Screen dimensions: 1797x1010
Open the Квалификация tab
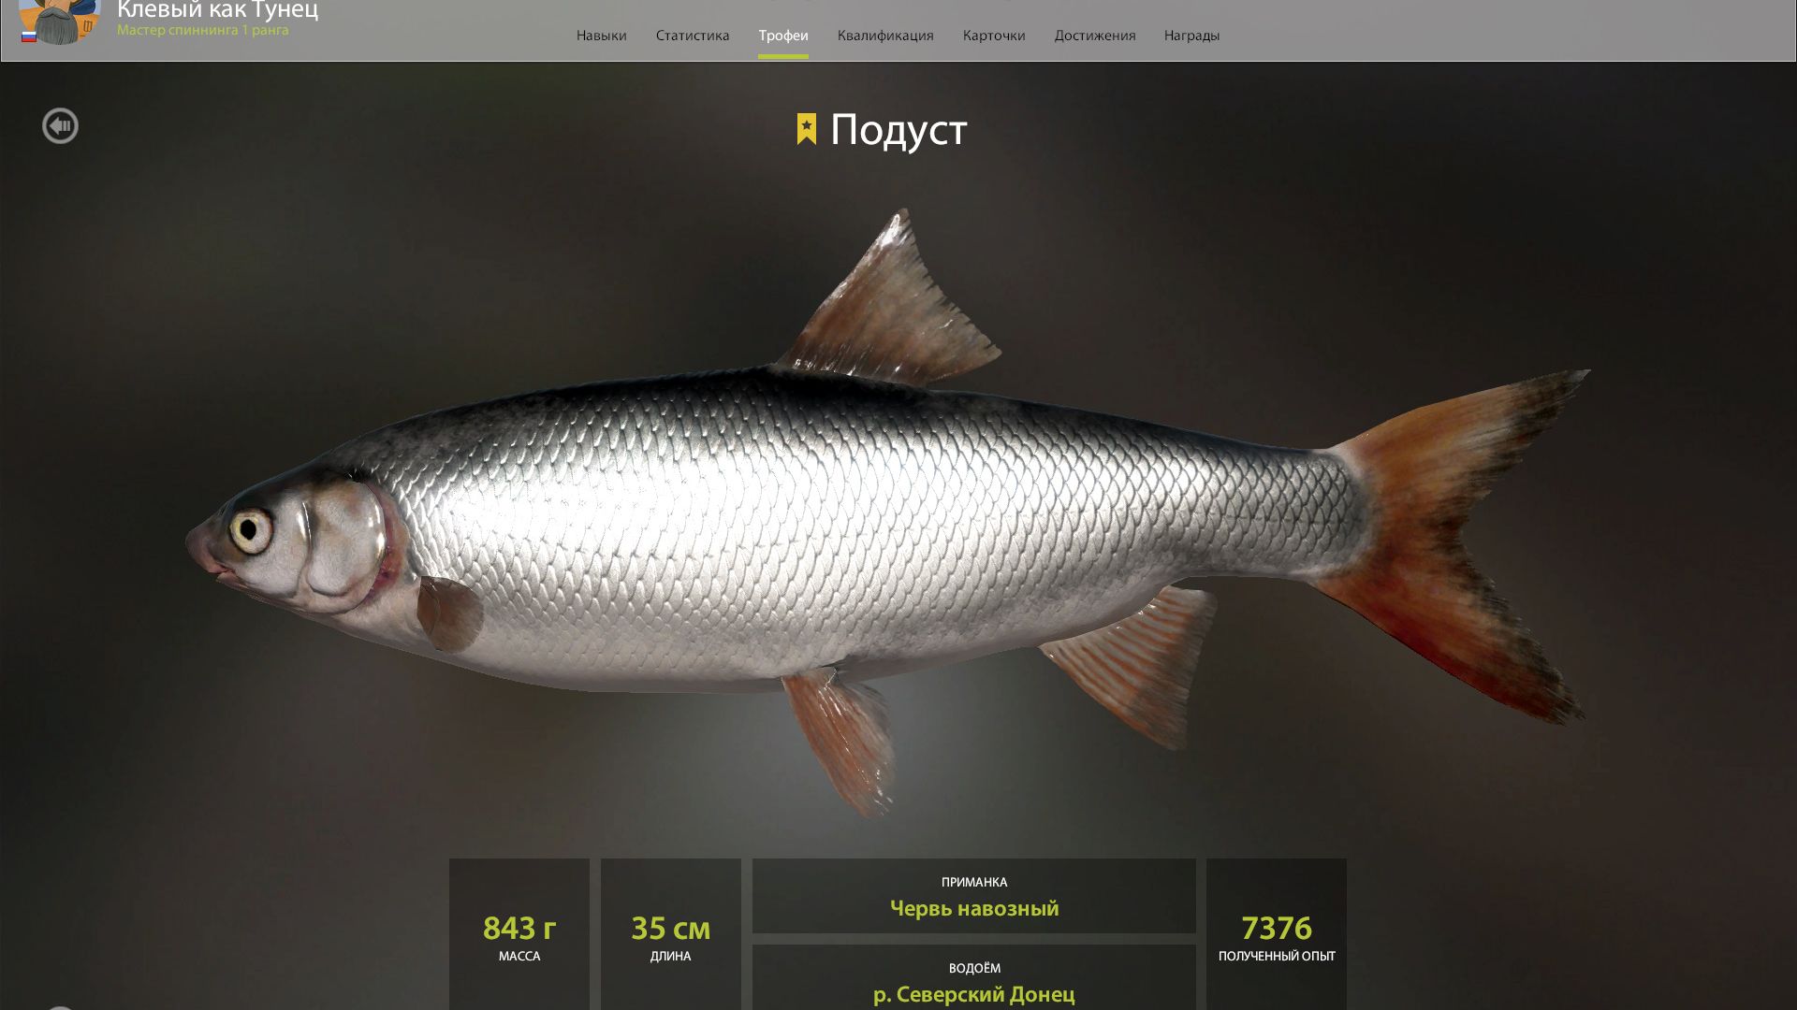tap(885, 36)
